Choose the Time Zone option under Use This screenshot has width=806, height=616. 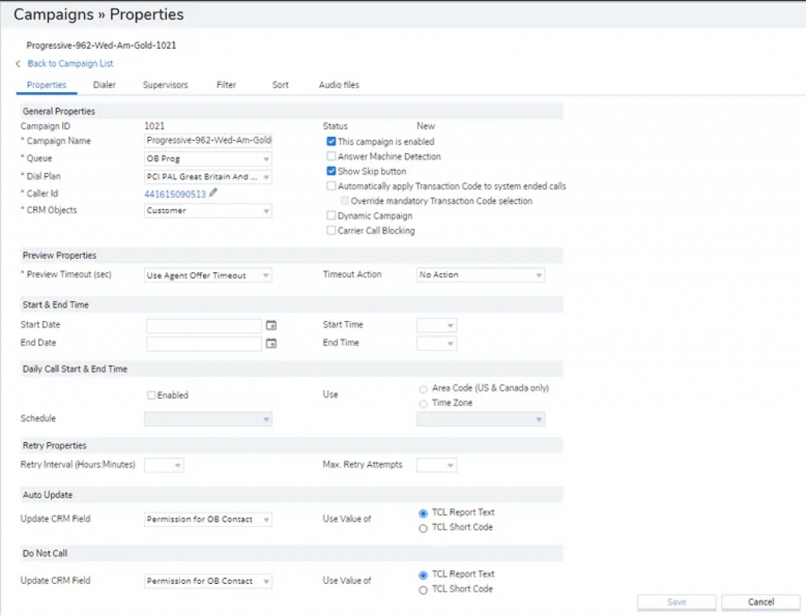click(423, 404)
